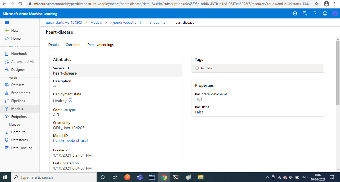Open Designer in the left navigation
The width and height of the screenshot is (340, 182).
click(18, 70)
